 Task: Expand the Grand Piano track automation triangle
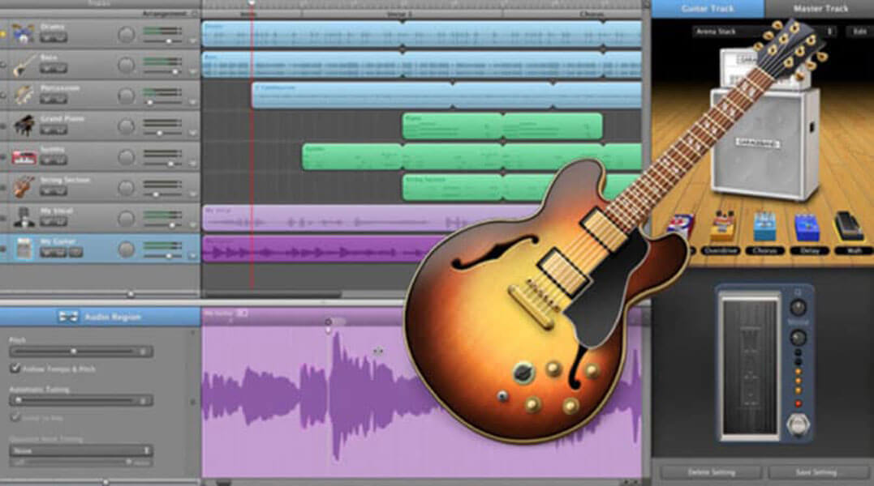pyautogui.click(x=193, y=133)
